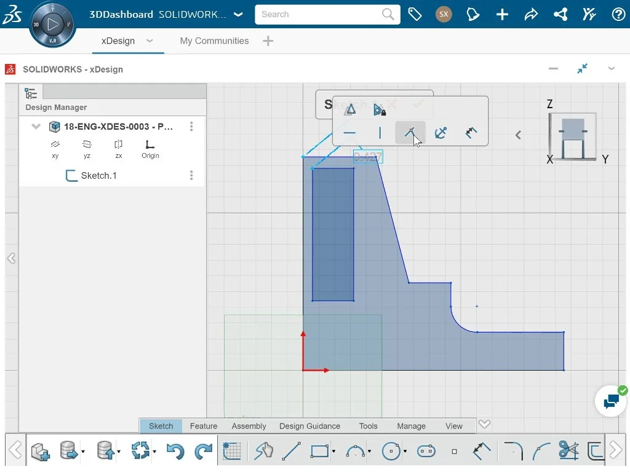Image resolution: width=630 pixels, height=472 pixels.
Task: Click the Undo icon in the toolbar
Action: coord(175,450)
